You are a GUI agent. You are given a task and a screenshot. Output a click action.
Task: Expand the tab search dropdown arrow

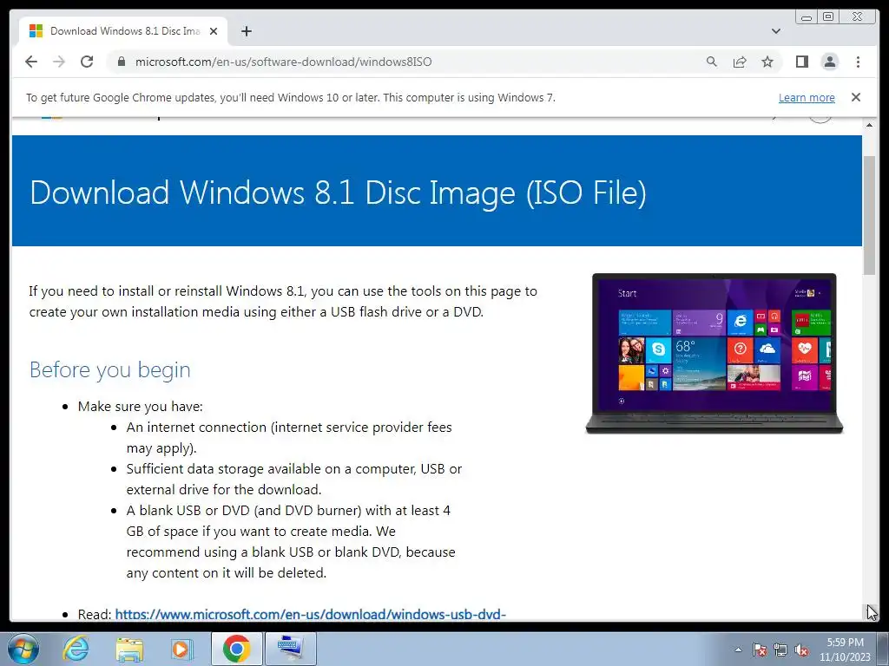coord(775,31)
